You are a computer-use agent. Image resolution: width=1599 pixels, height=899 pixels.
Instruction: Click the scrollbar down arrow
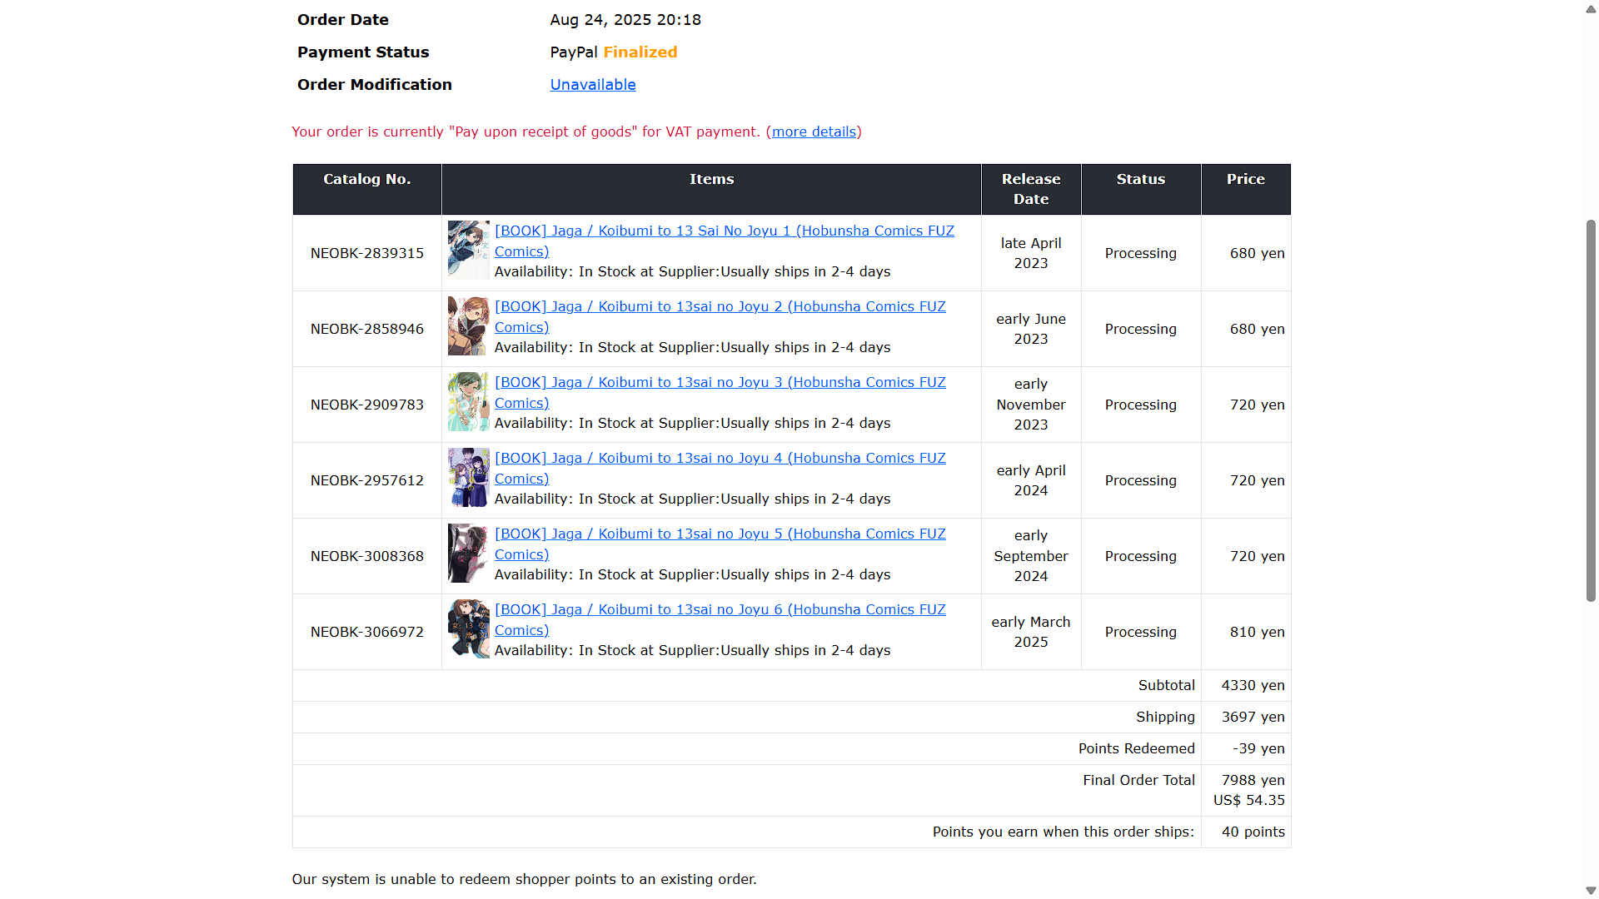1591,890
